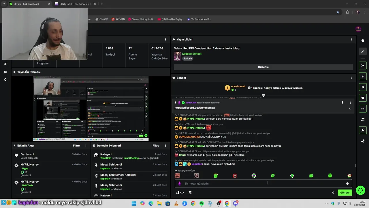Open the shop icon below message box
Screen dimensions: 369x208
190,193
